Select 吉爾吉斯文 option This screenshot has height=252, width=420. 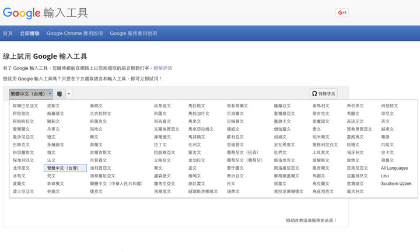[100, 152]
